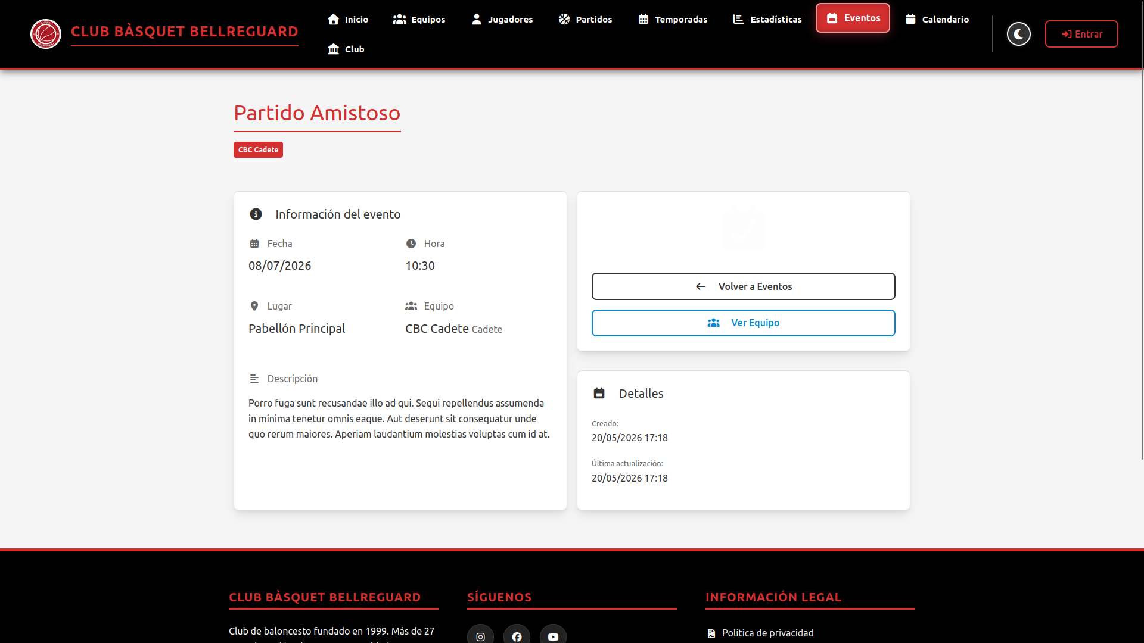Click the Lugar map pin icon

(x=254, y=306)
